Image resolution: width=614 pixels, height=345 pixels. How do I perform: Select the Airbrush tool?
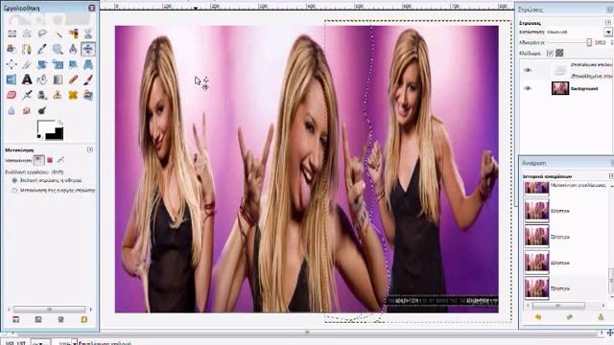click(x=27, y=95)
